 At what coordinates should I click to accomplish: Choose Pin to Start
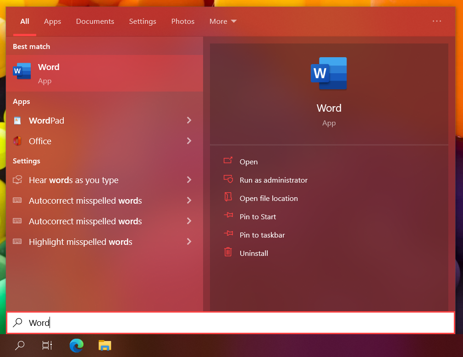(x=258, y=216)
